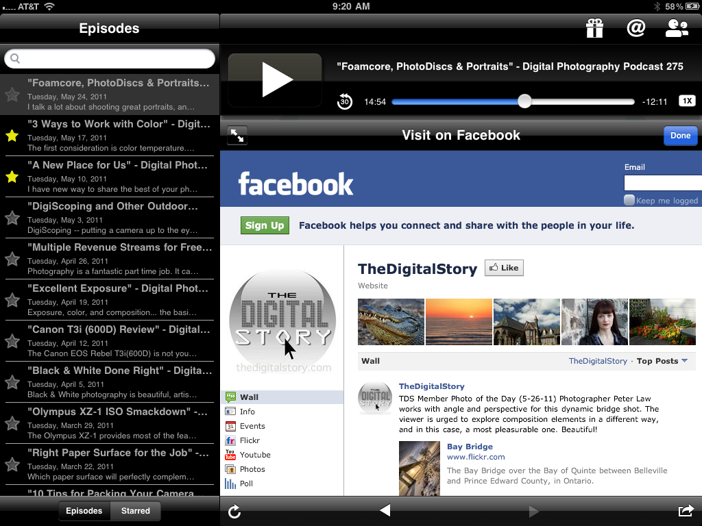Click the post author avatar

click(375, 398)
